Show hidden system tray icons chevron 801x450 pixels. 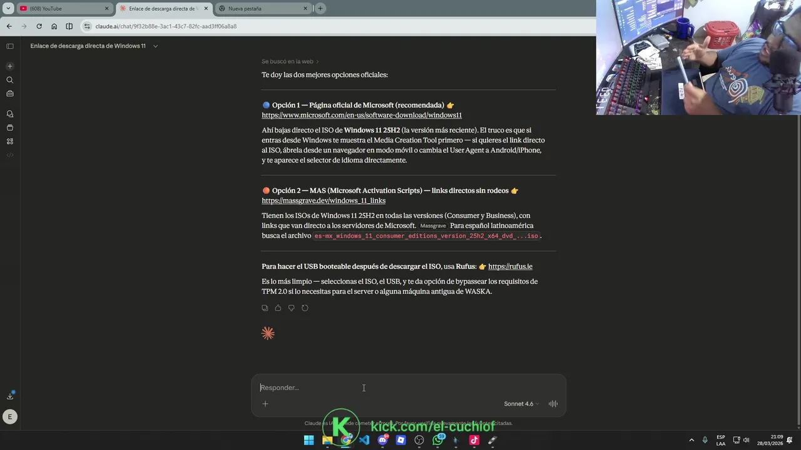coord(691,440)
